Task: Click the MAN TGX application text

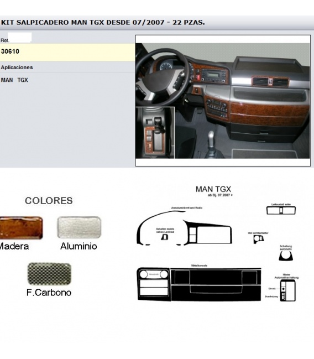Action: 14,80
